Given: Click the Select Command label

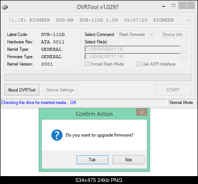Looking at the screenshot, I should click(x=100, y=35).
